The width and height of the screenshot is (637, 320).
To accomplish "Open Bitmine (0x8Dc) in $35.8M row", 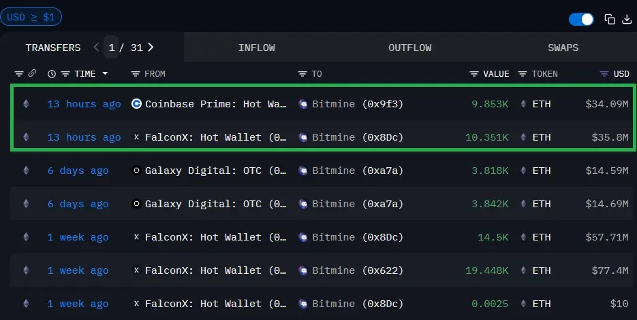I will pyautogui.click(x=358, y=137).
